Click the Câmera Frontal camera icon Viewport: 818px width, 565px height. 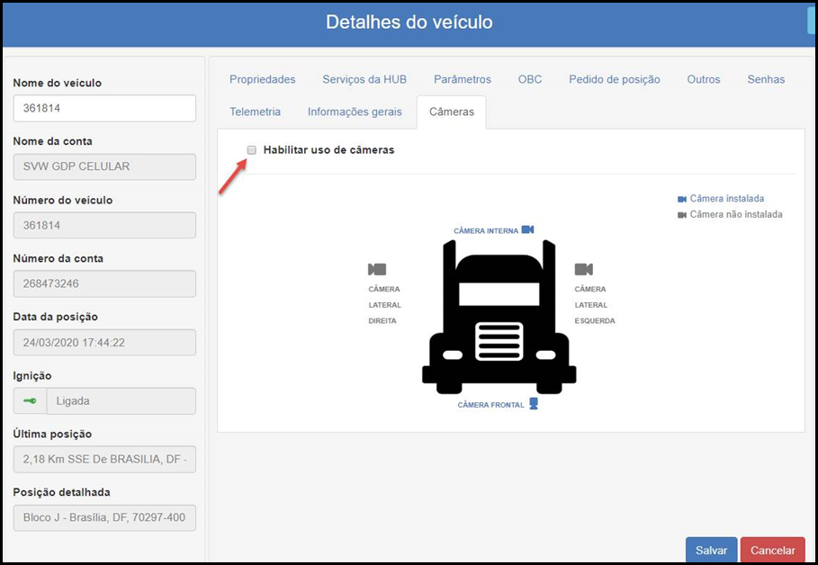533,404
